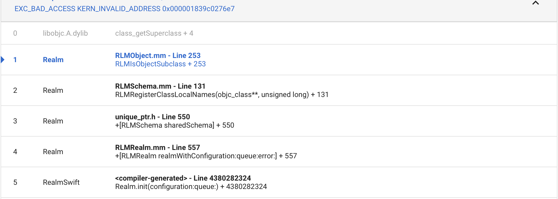Open the RLMObject.mm - Line 253 link

158,55
